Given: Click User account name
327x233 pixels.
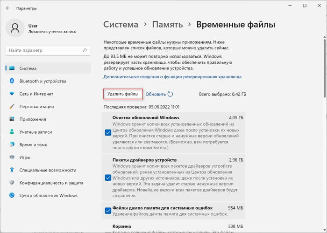Looking at the screenshot, I should (x=33, y=26).
